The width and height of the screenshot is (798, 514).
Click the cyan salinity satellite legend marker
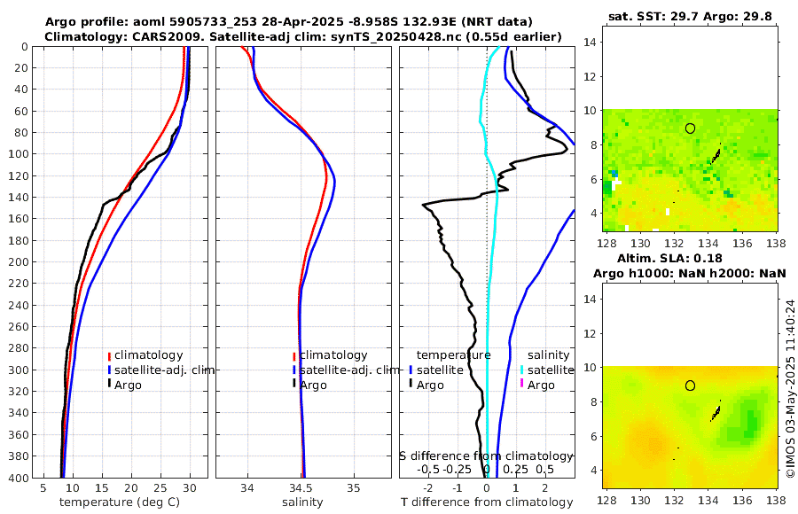click(x=521, y=370)
